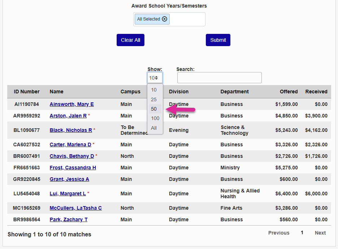Screen dimensions: 338x249
Task: Open McCullers, LaTasha C link
Action: 75,208
